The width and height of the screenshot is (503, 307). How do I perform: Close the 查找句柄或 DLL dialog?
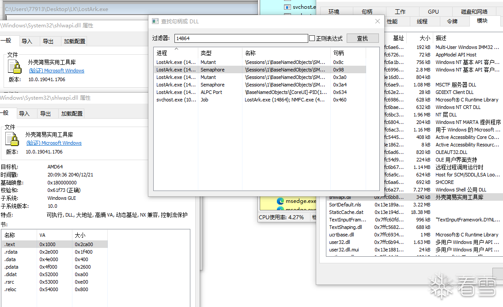pyautogui.click(x=377, y=21)
